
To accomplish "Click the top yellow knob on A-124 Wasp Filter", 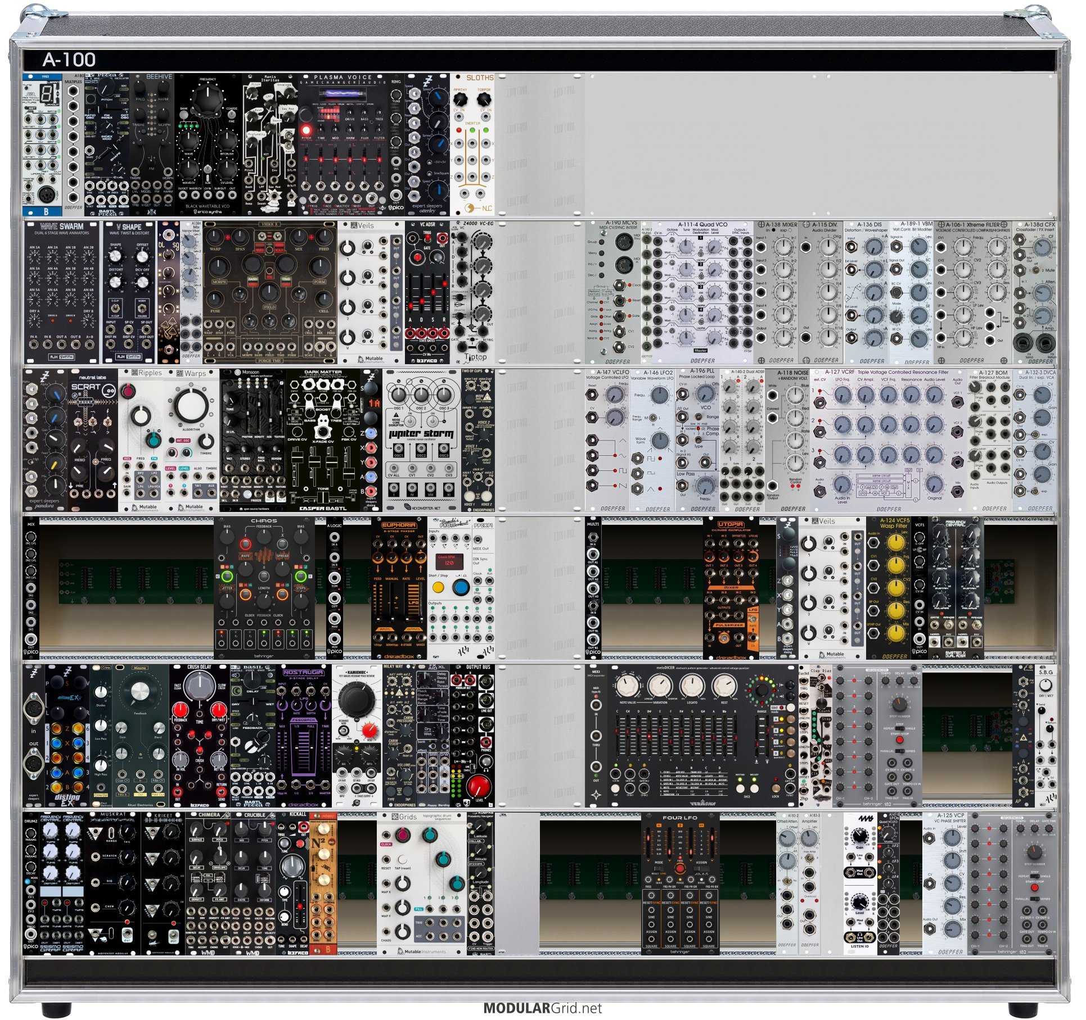I will [896, 543].
